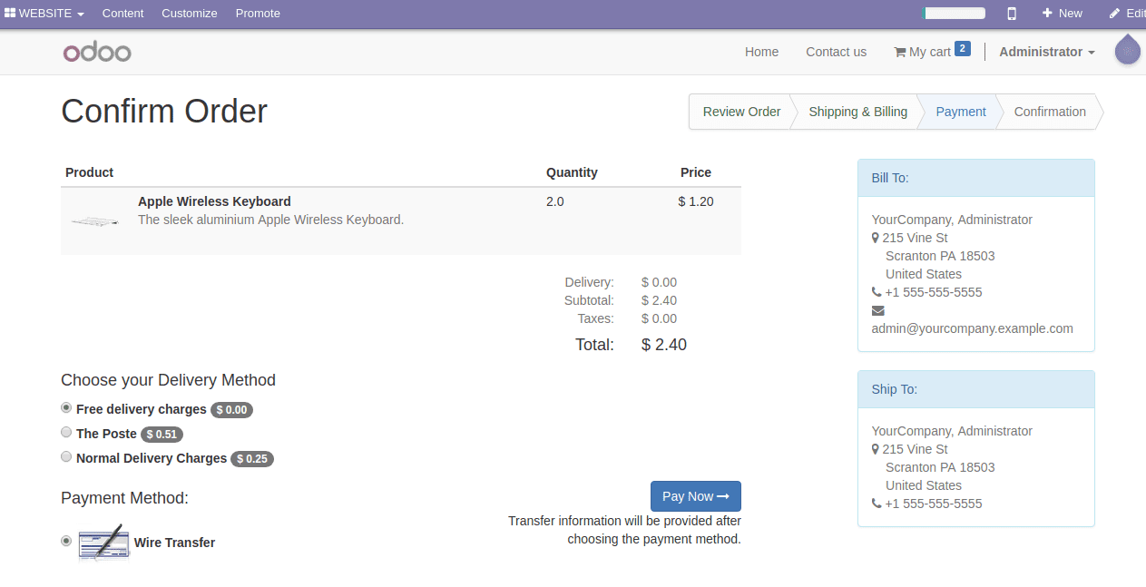The width and height of the screenshot is (1146, 587).
Task: Click the purple droplet theme icon
Action: click(1128, 50)
